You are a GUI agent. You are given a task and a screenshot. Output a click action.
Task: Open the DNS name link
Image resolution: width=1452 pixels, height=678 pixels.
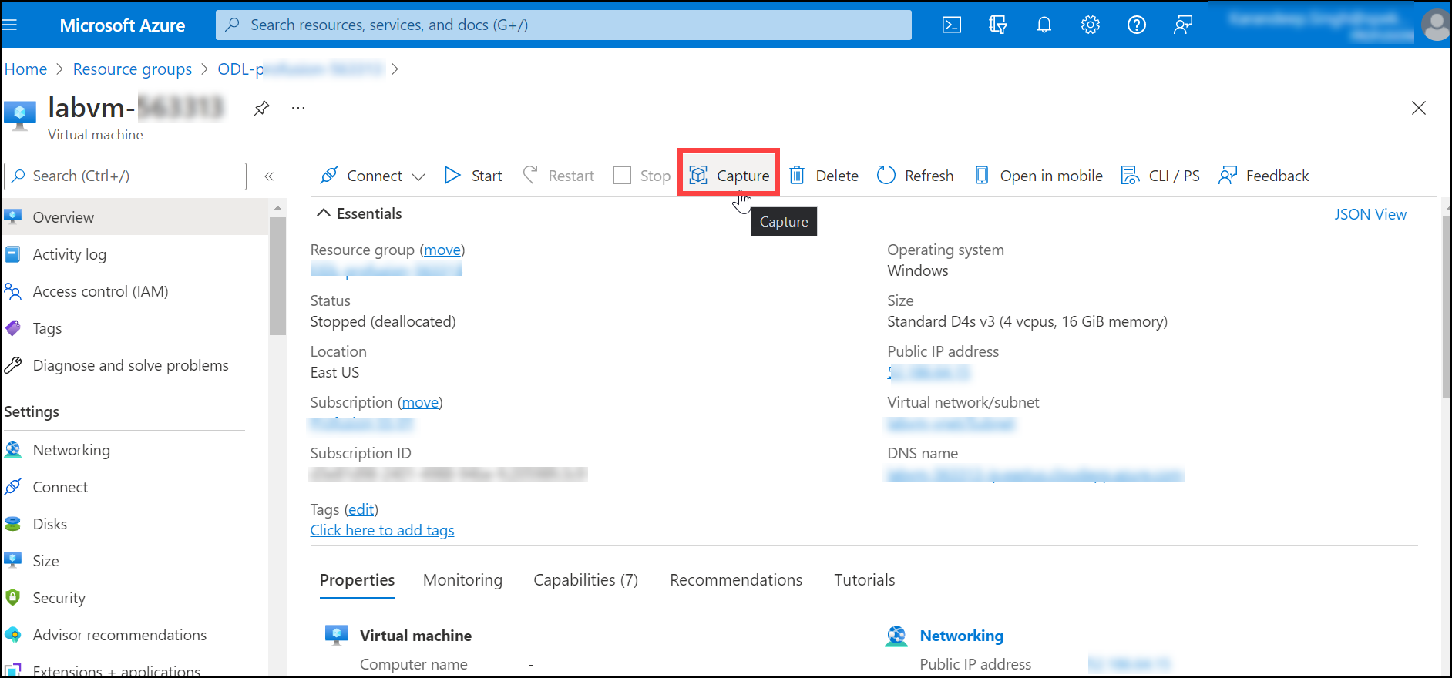tap(1035, 475)
